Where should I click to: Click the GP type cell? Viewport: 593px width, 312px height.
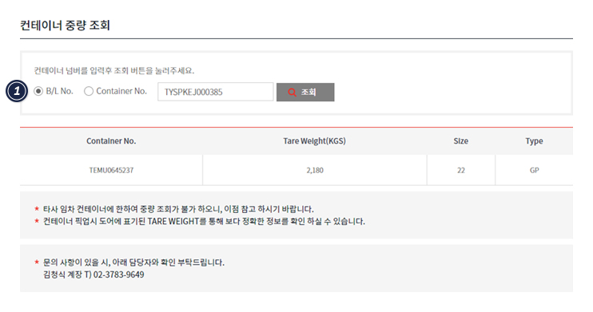534,170
